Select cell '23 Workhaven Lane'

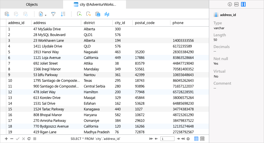(48, 40)
